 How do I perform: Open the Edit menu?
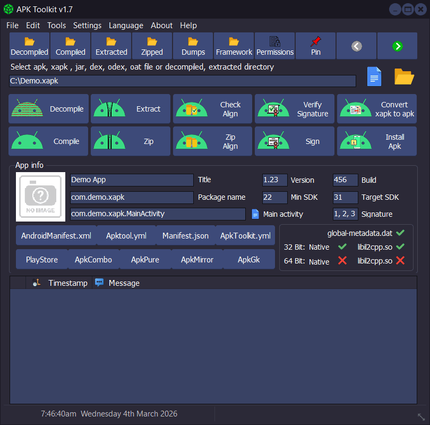pos(33,25)
